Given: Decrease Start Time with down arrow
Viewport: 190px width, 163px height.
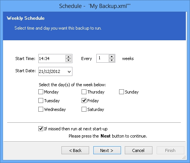Looking at the screenshot, I should click(68, 60).
